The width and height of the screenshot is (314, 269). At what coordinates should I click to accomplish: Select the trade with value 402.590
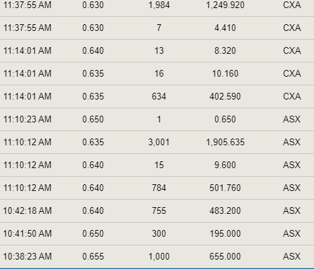point(157,97)
